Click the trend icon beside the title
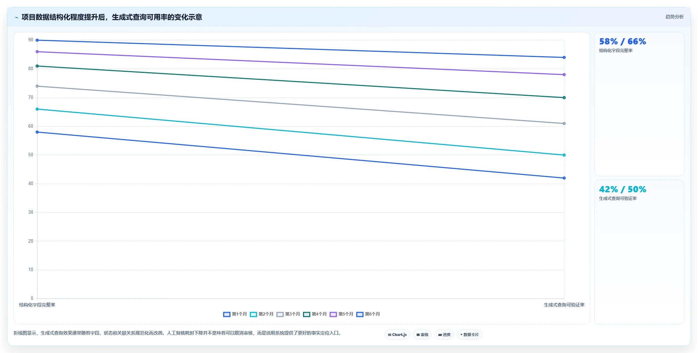 tap(16, 17)
